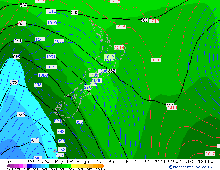Click the orange legend swatch at 594
Image resolution: width=220 pixels, height=170 pixels.
100,165
